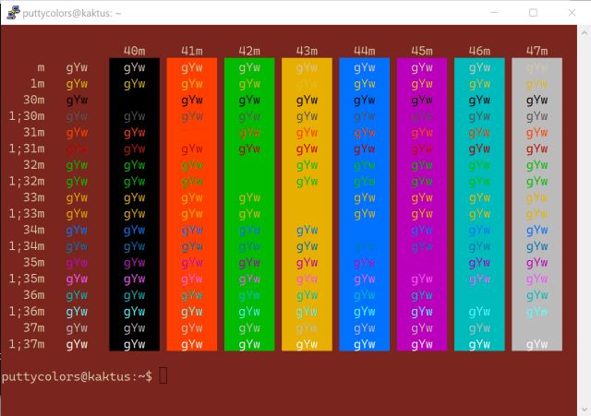
Task: Click the 36m row label
Action: point(33,295)
